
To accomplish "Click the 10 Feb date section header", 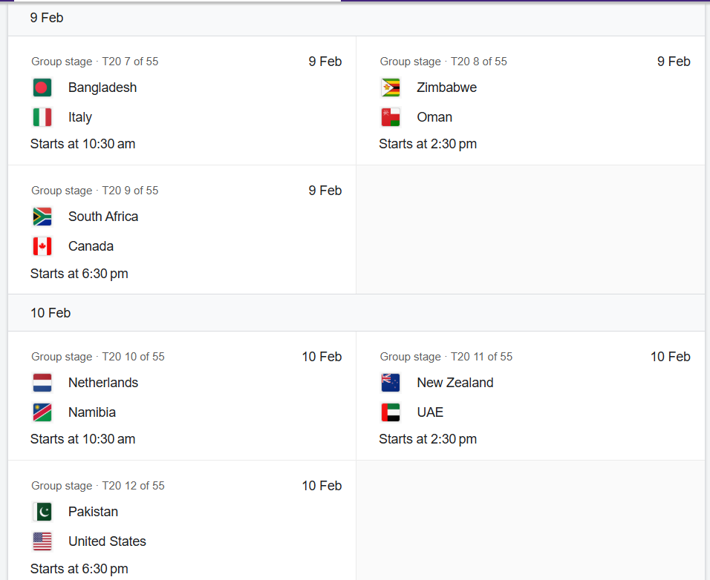I will coord(51,313).
